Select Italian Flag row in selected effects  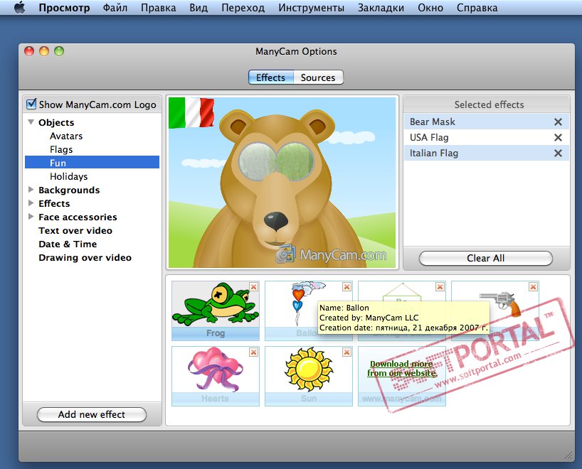[486, 153]
